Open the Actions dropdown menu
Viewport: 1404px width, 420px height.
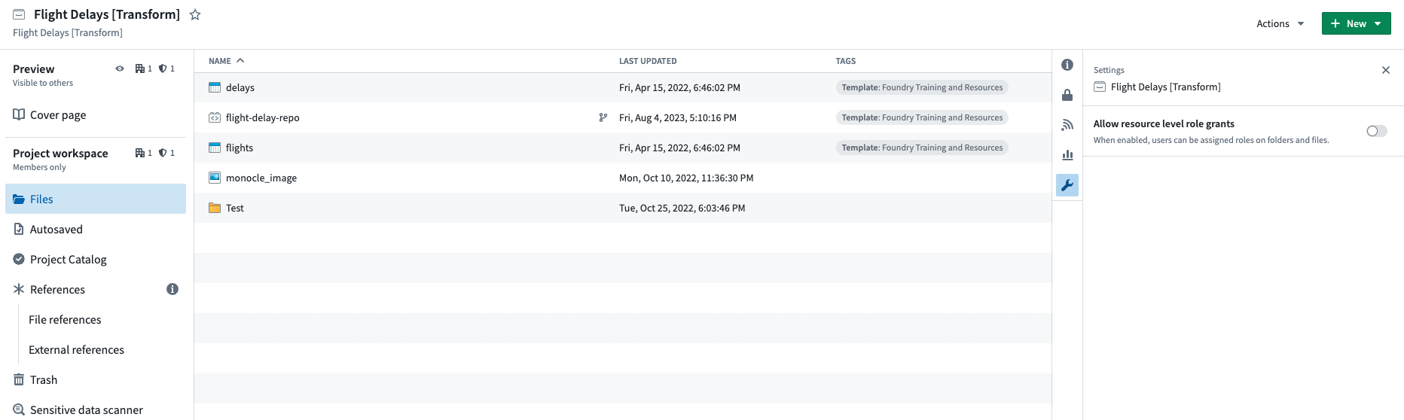click(x=1280, y=23)
